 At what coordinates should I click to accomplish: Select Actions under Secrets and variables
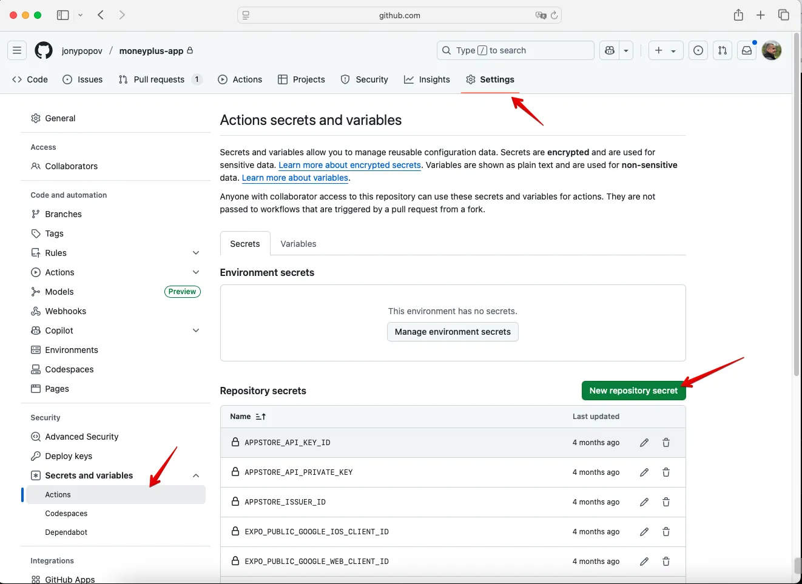[116, 495]
